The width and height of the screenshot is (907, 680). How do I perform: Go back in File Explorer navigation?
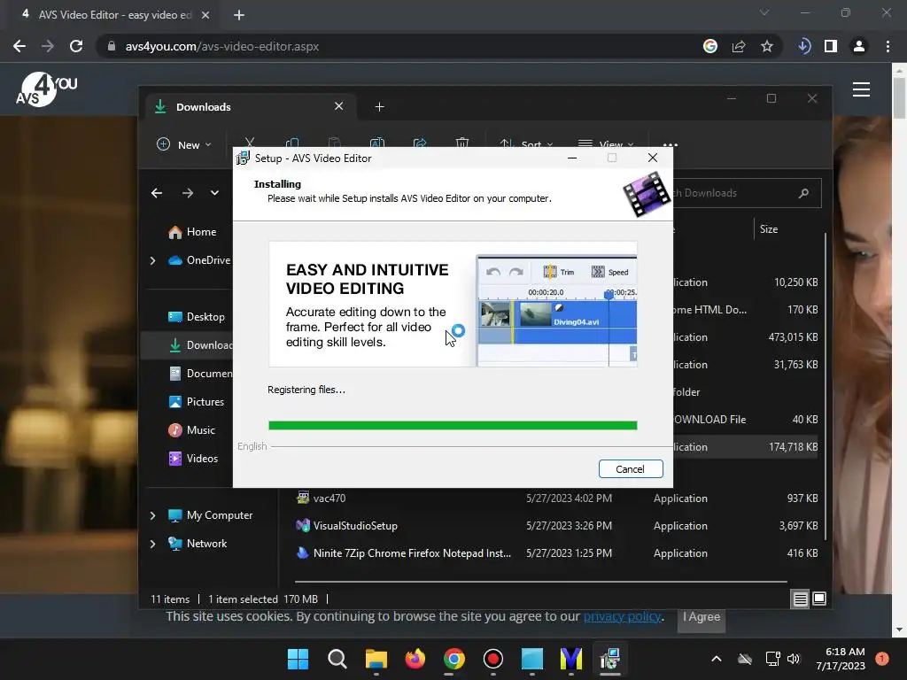pyautogui.click(x=157, y=193)
